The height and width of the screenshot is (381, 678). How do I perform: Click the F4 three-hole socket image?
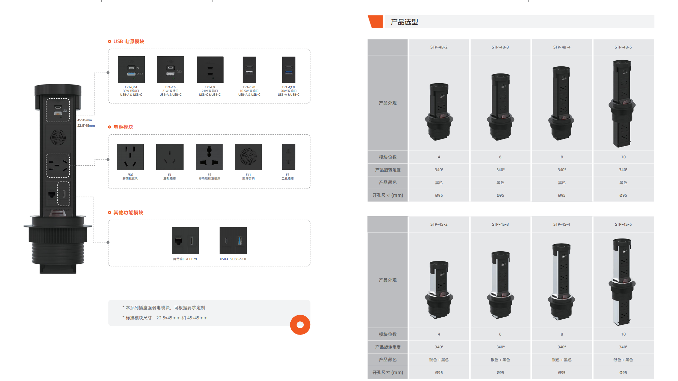click(170, 157)
